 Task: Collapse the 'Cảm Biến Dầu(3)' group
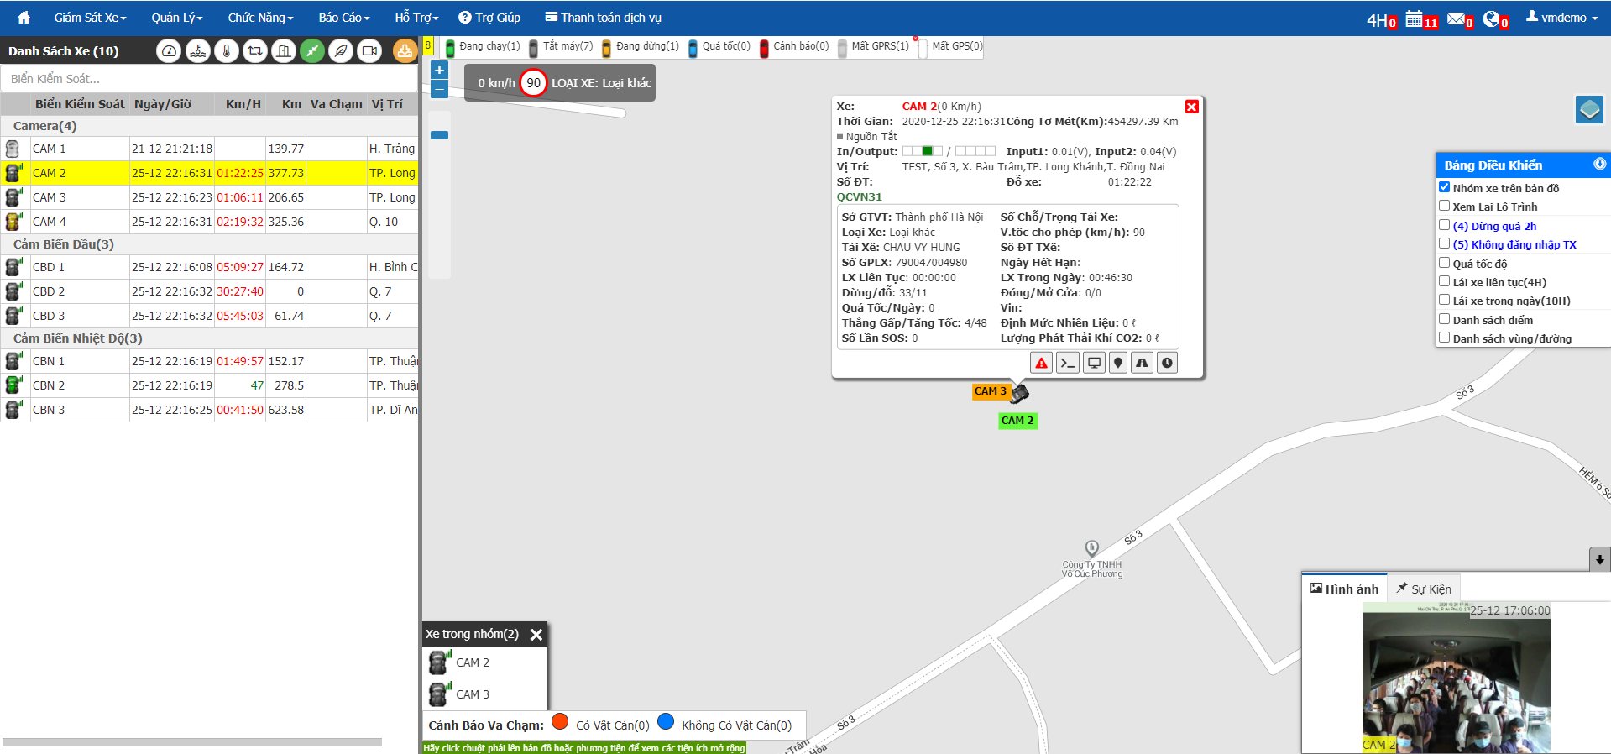pyautogui.click(x=210, y=244)
